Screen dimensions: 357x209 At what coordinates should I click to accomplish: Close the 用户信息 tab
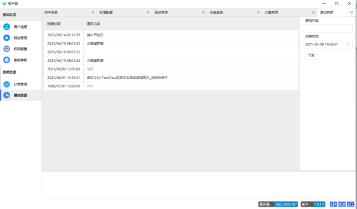93,12
